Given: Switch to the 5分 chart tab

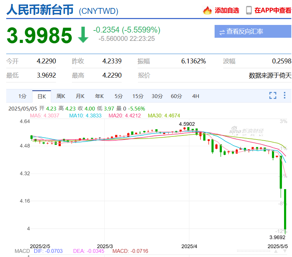Looking at the screenshot, I should coord(119,96).
